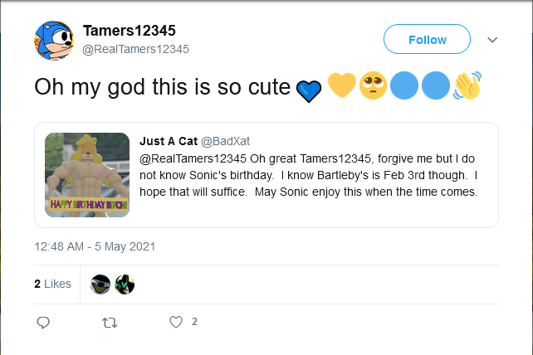The image size is (533, 355).
Task: Click the waving hand emoji
Action: 467,86
